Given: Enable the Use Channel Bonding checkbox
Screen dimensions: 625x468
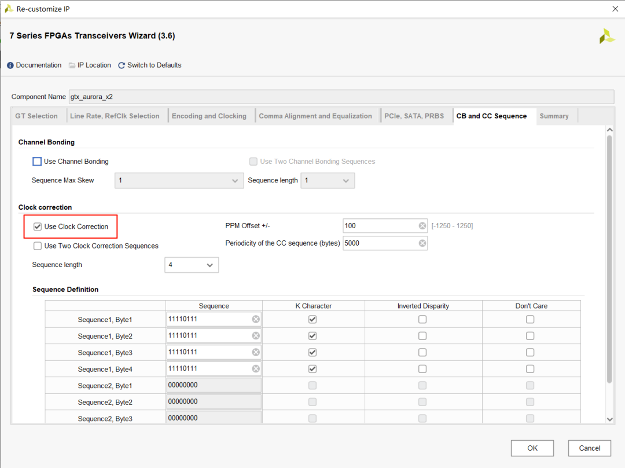Looking at the screenshot, I should point(38,162).
